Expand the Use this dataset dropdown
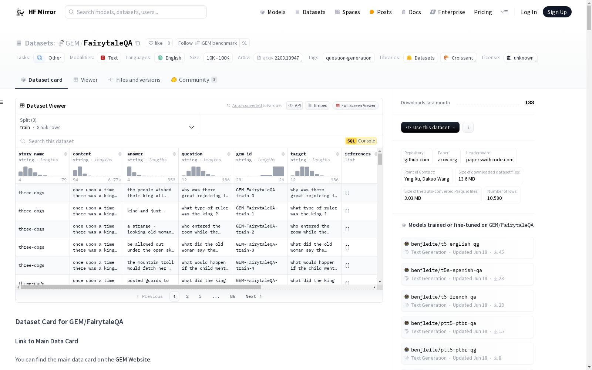The height and width of the screenshot is (370, 592). pos(430,127)
